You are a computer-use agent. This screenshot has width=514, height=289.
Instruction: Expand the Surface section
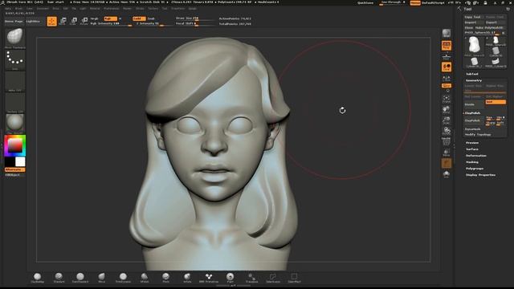pyautogui.click(x=472, y=149)
